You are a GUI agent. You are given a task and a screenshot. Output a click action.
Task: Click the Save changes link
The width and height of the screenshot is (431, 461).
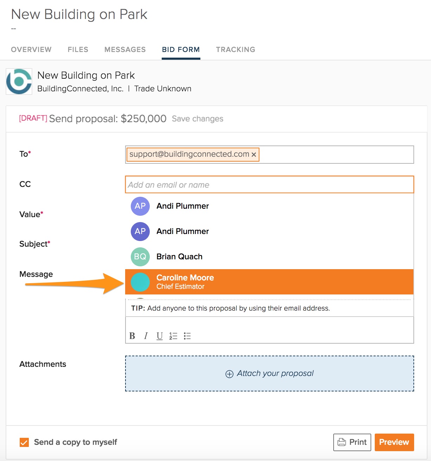click(x=198, y=119)
